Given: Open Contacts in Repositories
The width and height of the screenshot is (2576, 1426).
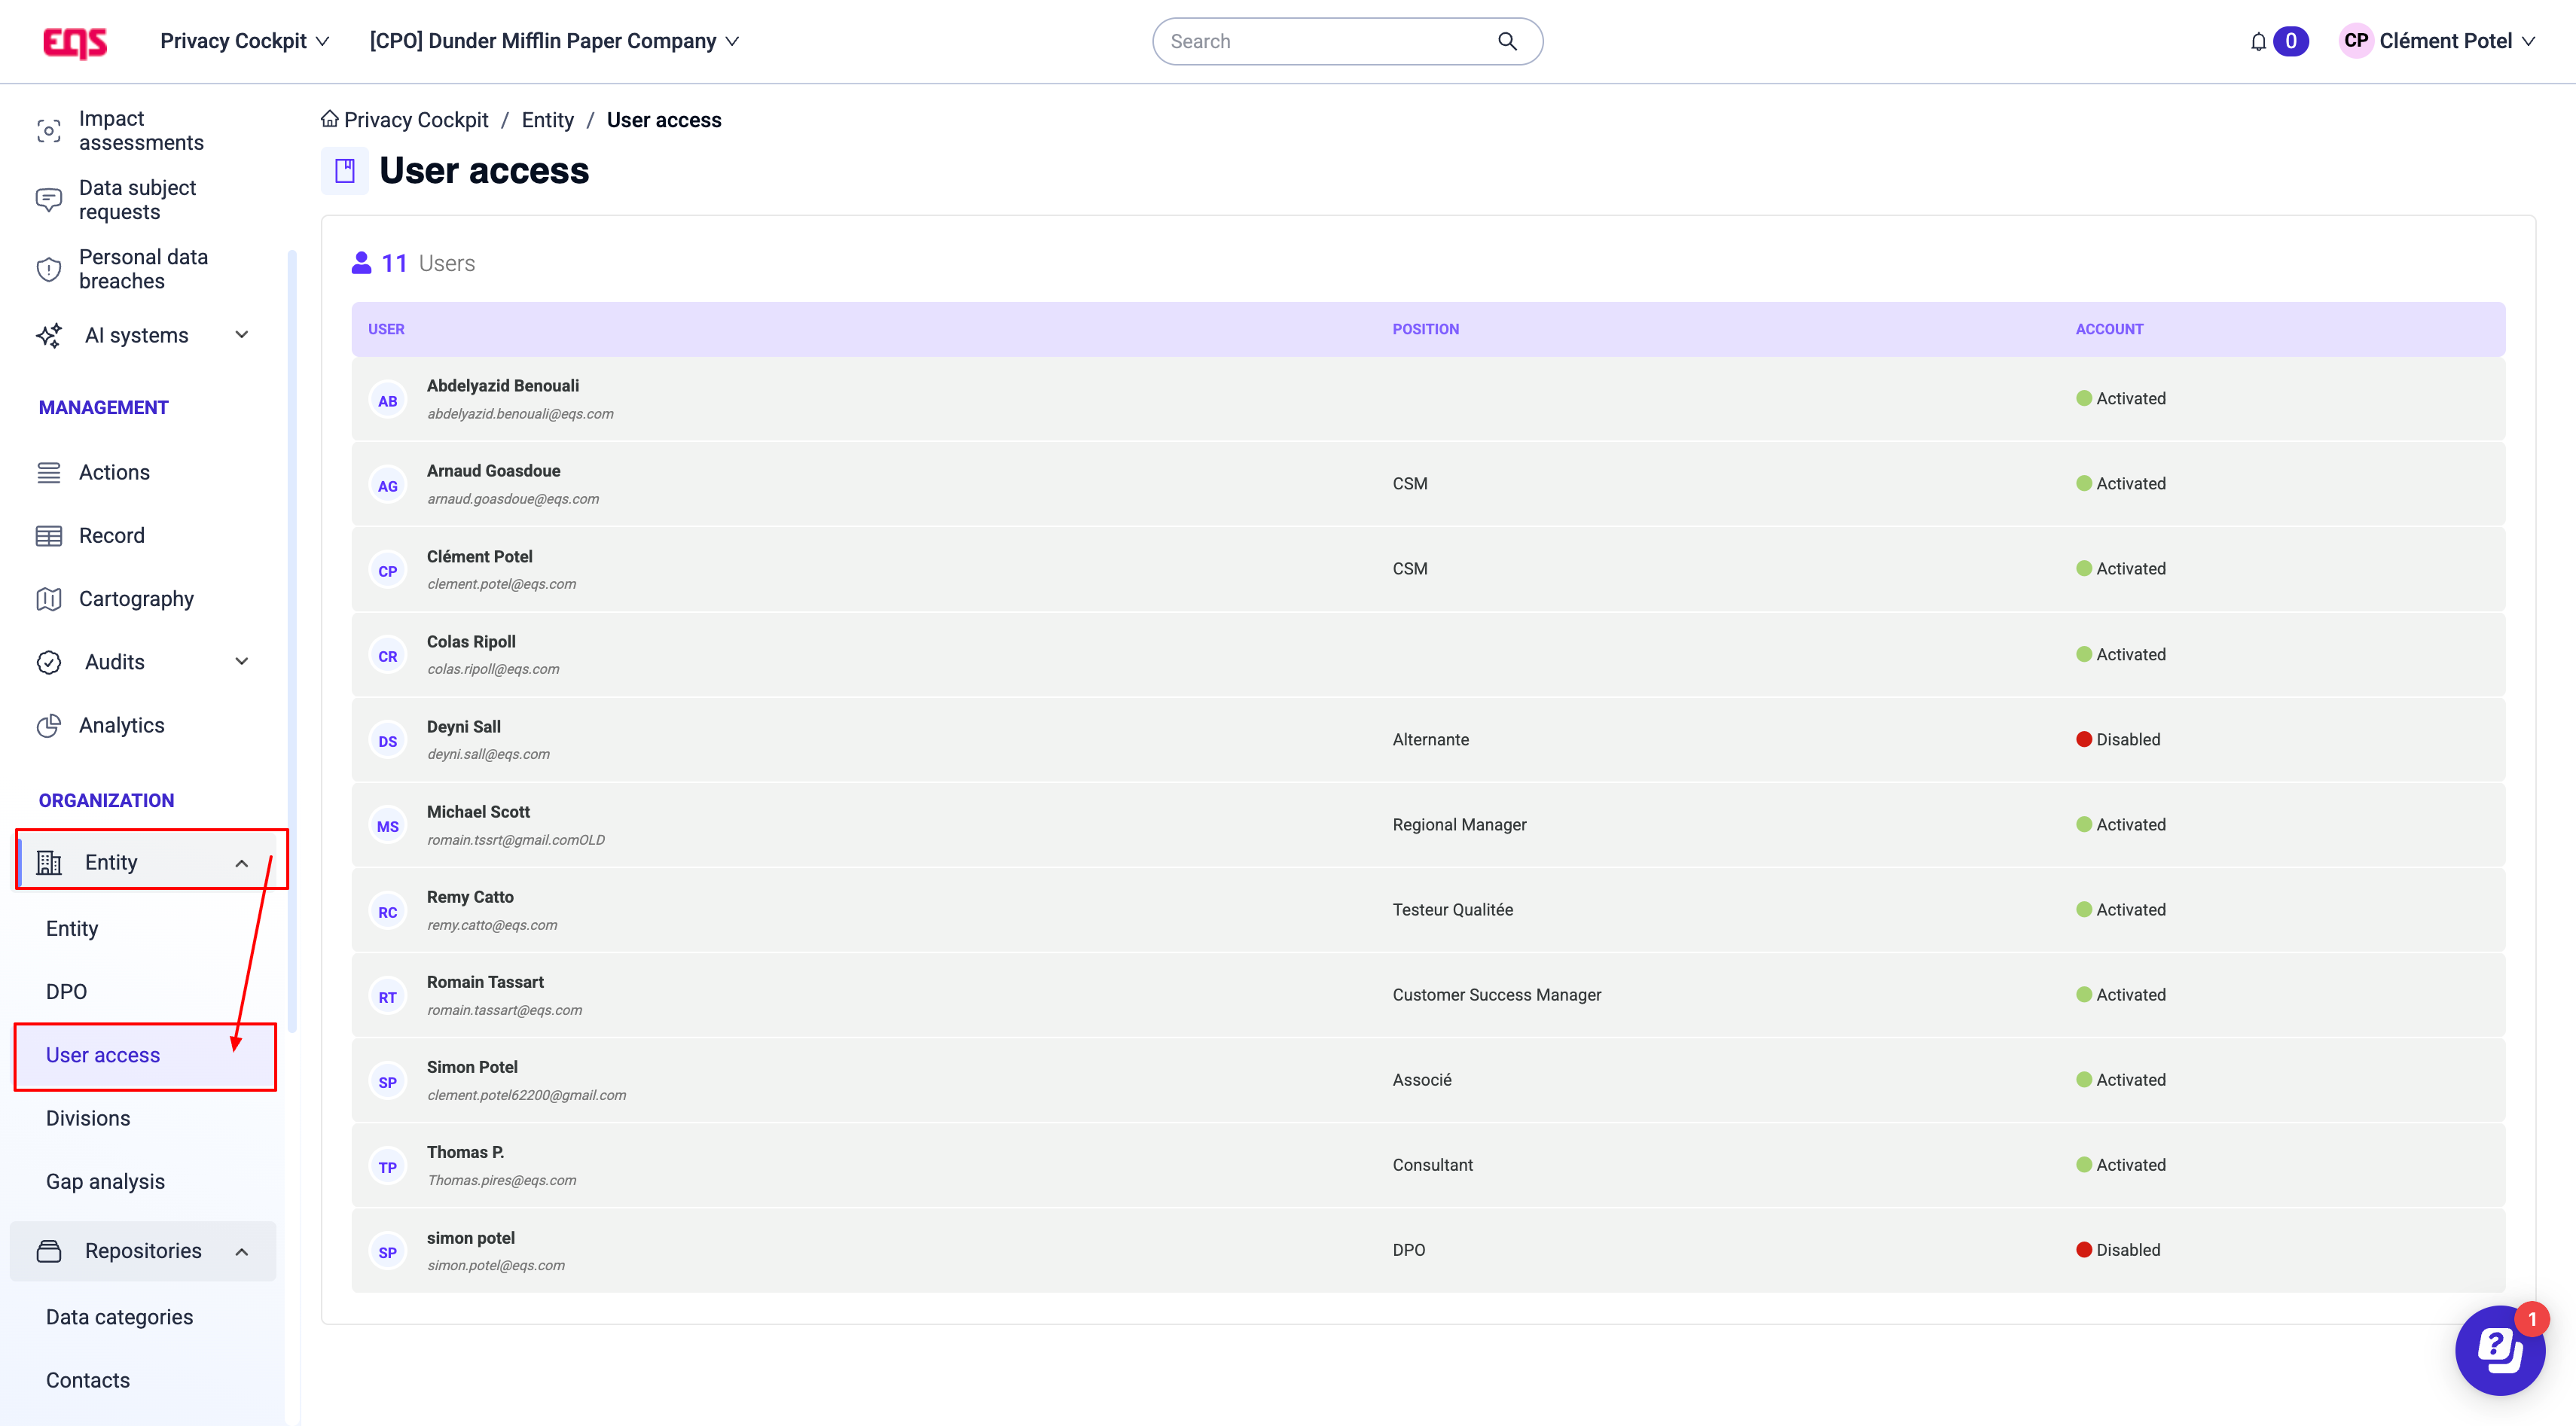Looking at the screenshot, I should click(88, 1380).
